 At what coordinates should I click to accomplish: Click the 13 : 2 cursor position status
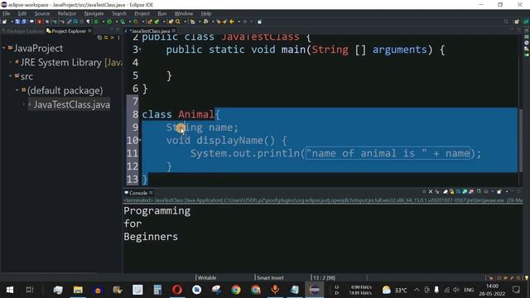[x=324, y=278]
